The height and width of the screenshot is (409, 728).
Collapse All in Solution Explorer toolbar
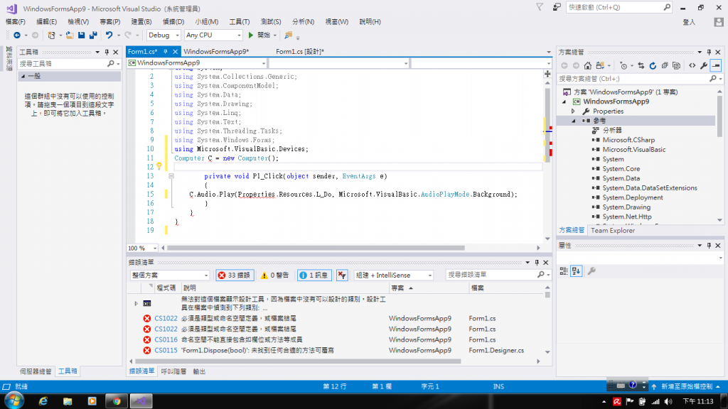click(665, 66)
